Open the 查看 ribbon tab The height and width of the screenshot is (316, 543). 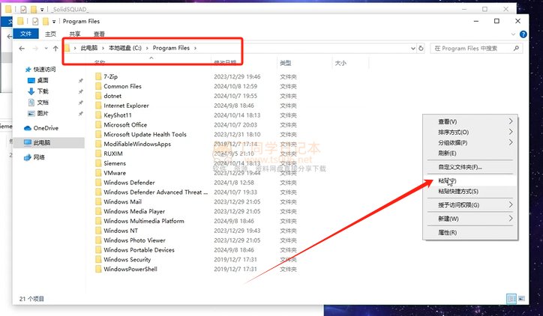pyautogui.click(x=99, y=34)
